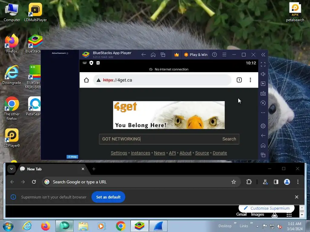Bookmark the page with the star icon
Image resolution: width=310 pixels, height=232 pixels.
click(234, 182)
